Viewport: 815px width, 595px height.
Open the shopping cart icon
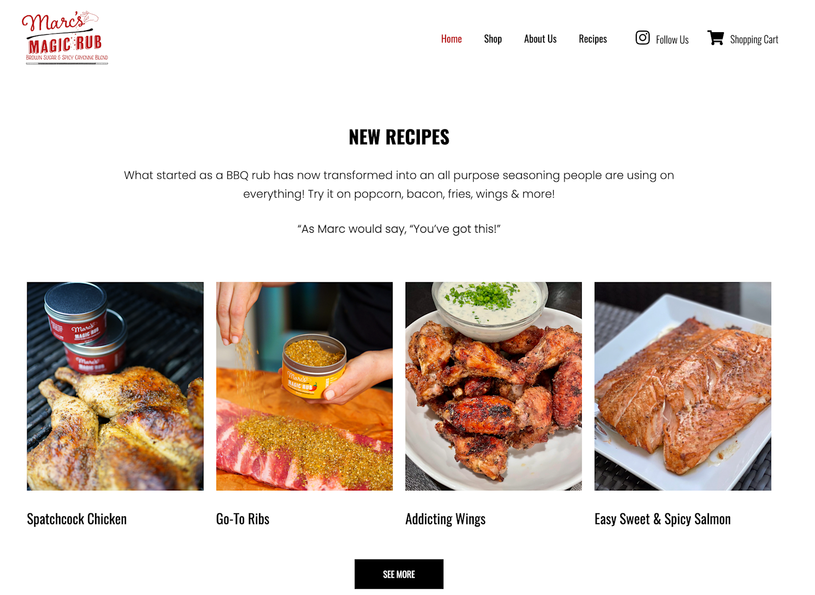click(x=715, y=38)
